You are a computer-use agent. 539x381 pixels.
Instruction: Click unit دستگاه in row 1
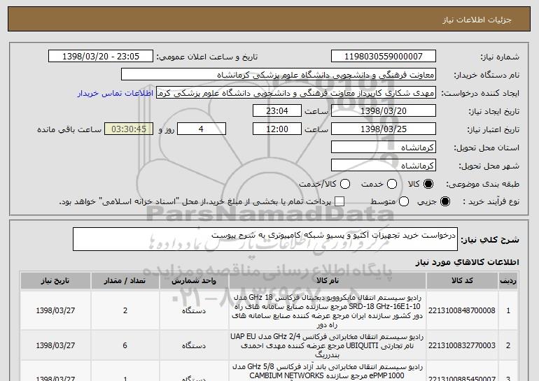(x=194, y=311)
